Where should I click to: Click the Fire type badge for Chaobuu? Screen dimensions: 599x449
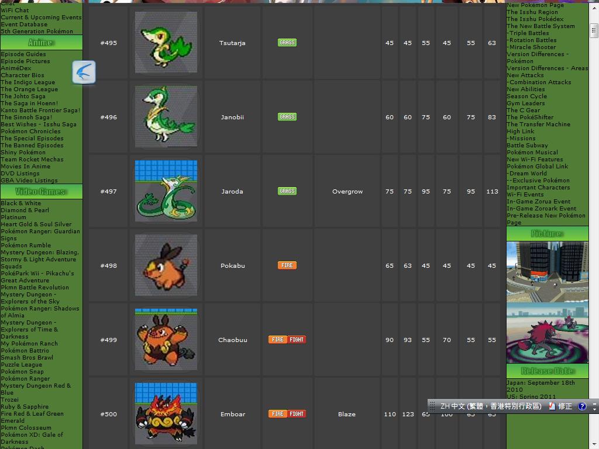click(x=278, y=340)
